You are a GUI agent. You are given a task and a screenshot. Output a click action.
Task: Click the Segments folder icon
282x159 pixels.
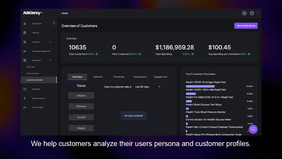click(25, 89)
